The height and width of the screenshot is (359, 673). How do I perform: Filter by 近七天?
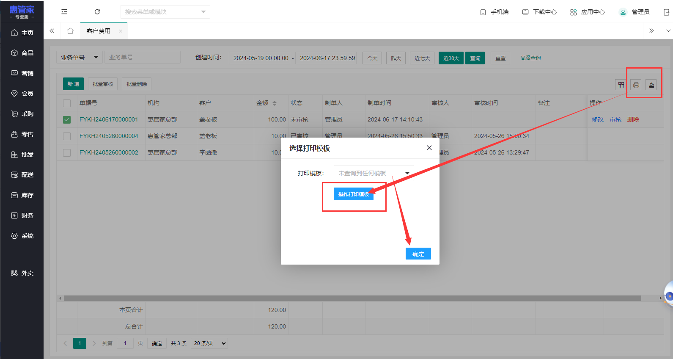click(422, 58)
